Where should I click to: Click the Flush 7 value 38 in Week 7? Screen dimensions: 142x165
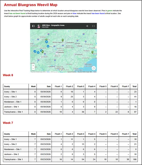[x=128, y=159]
